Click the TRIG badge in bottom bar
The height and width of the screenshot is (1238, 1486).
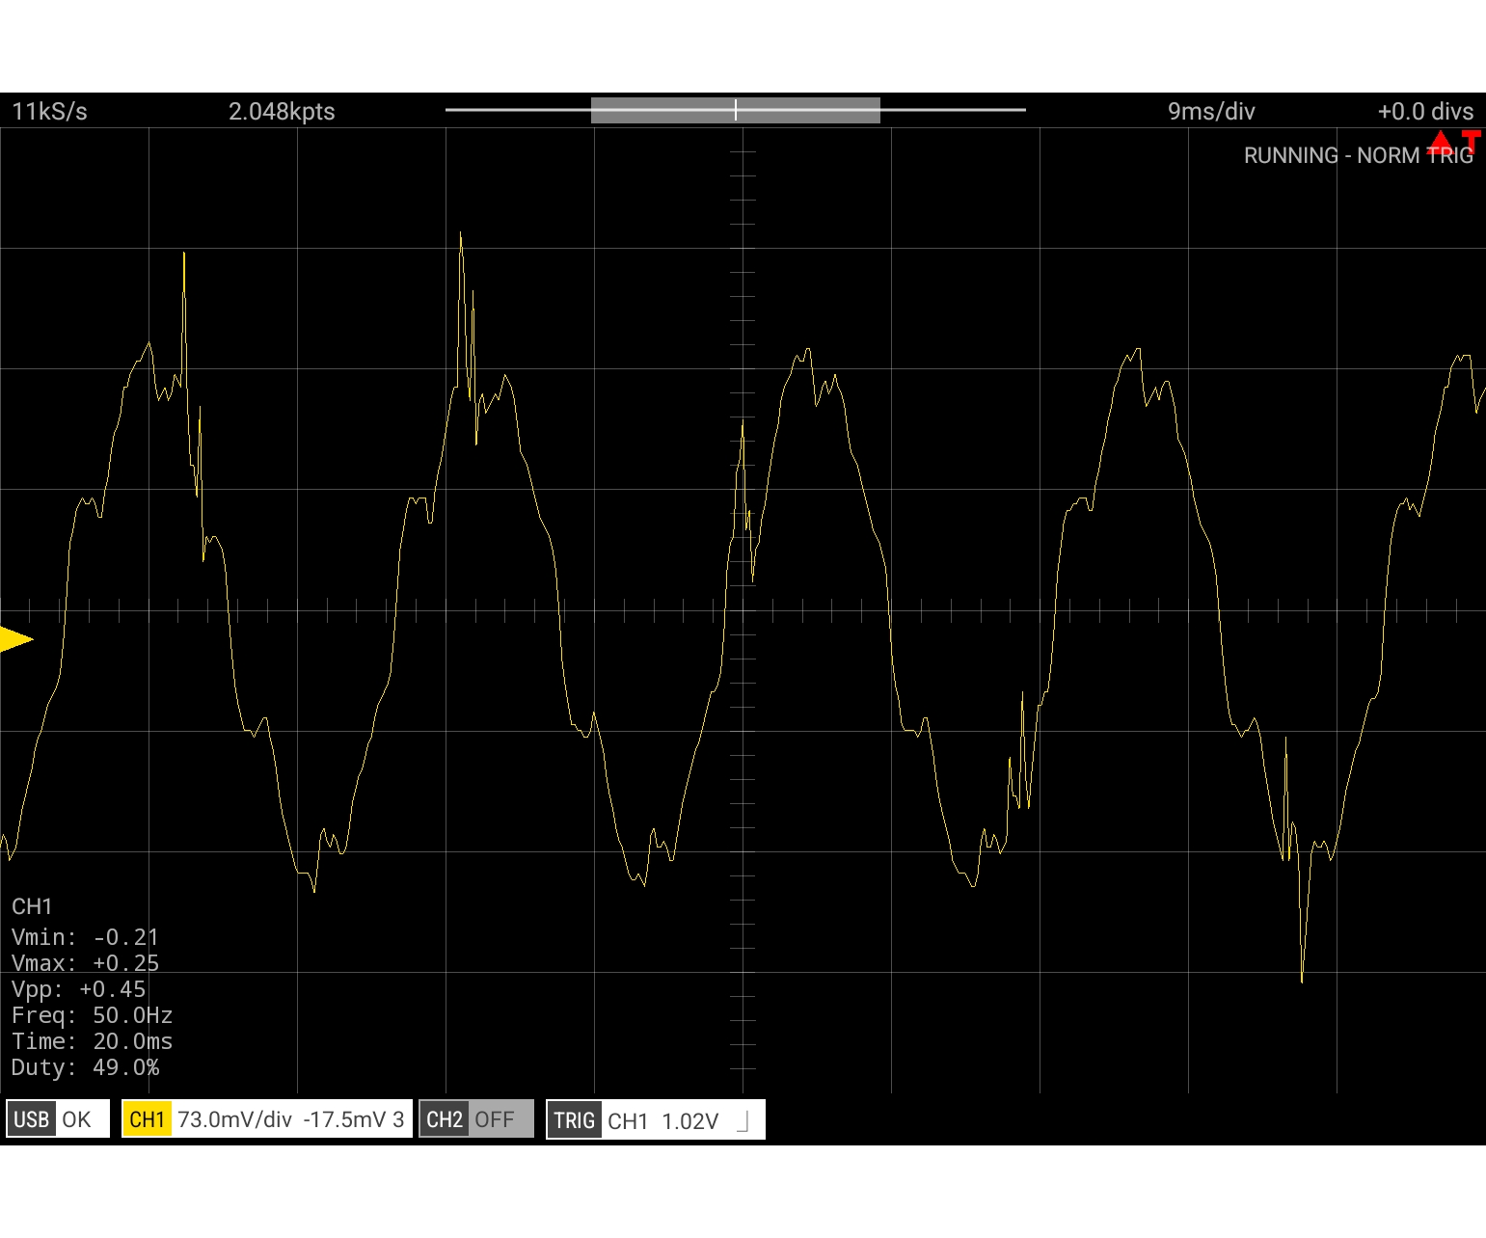[x=575, y=1118]
